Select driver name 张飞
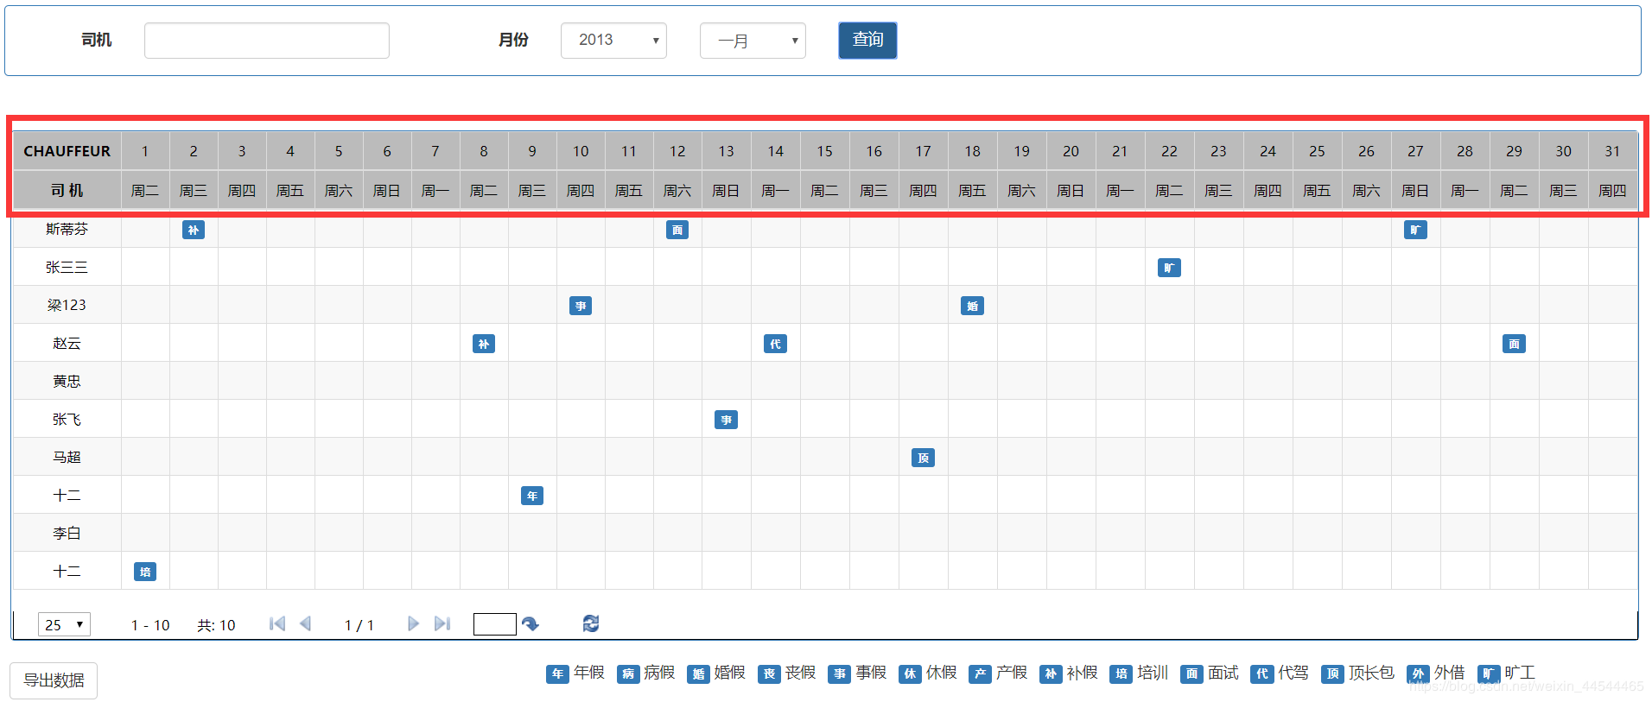The height and width of the screenshot is (702, 1652). (x=67, y=419)
